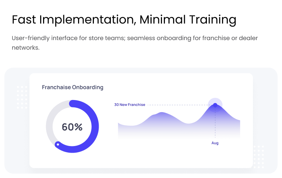Click the light halo around the data point
Image resolution: width=282 pixels, height=178 pixels.
pyautogui.click(x=219, y=101)
